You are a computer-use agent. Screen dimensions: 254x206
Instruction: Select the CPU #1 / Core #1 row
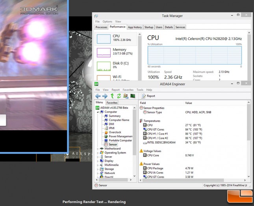[x=173, y=134]
